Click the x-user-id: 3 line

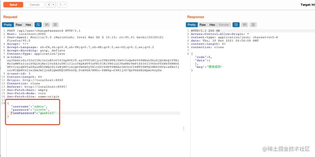pos(19,74)
